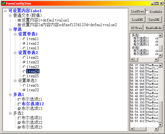The image size is (165, 134).
Task: Click the LoadTree button
Action: tap(137, 12)
